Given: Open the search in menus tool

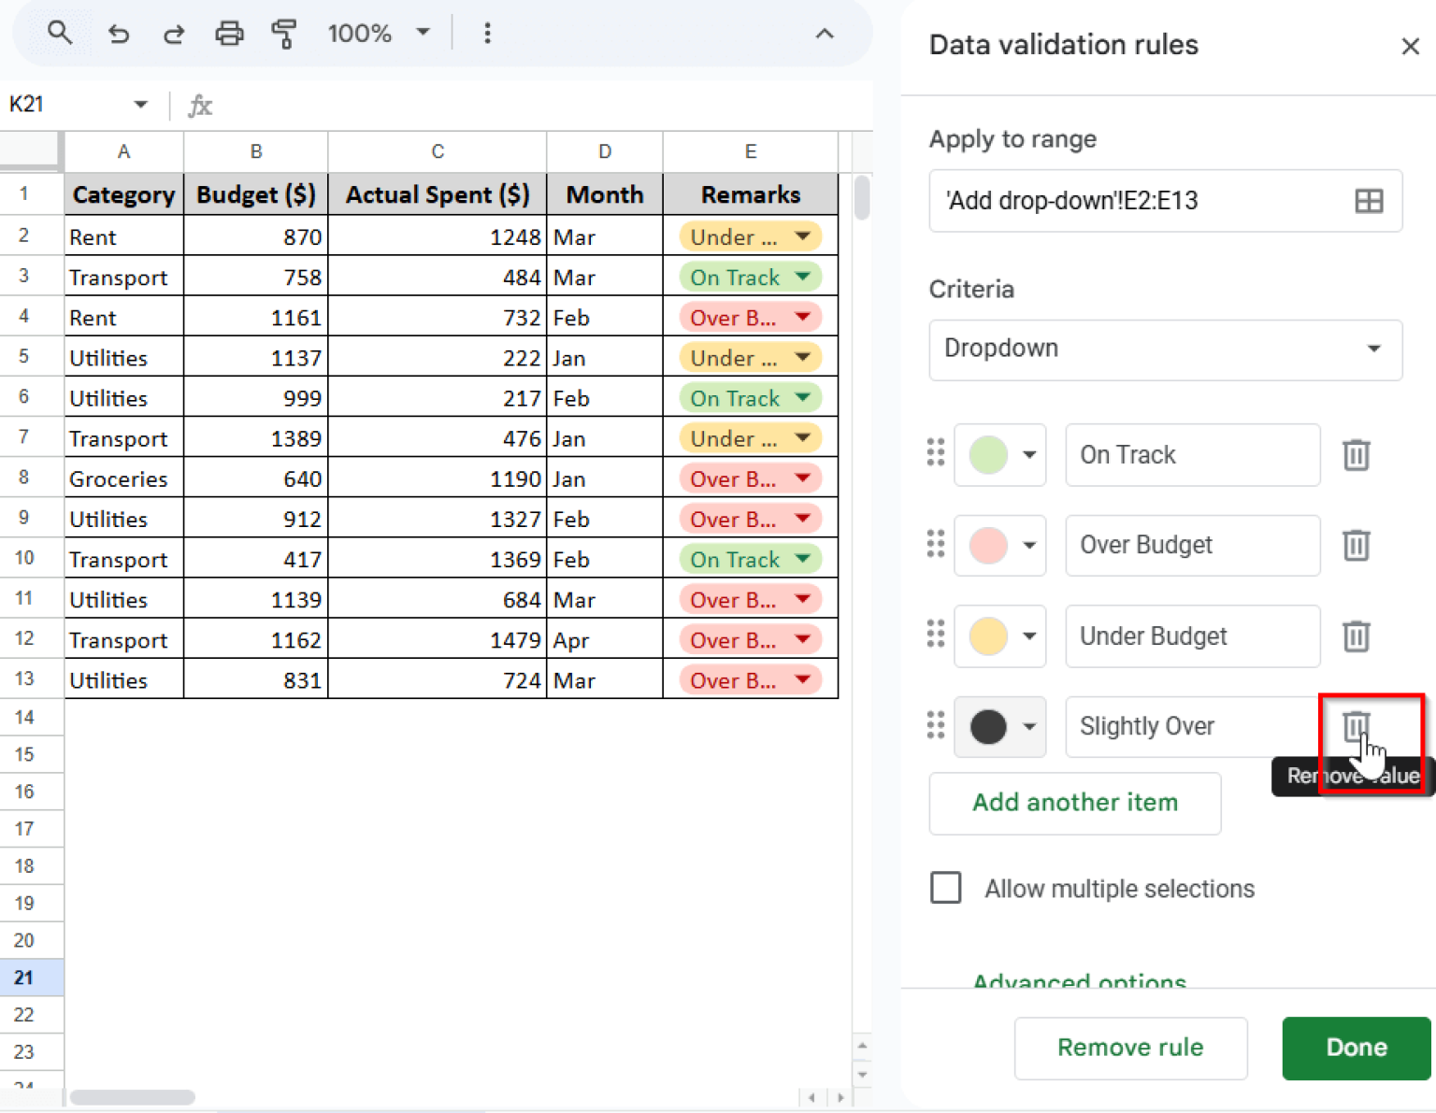Looking at the screenshot, I should (59, 33).
